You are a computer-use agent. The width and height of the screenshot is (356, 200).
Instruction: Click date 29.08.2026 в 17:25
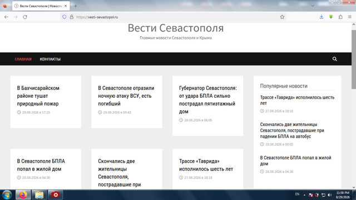(36, 112)
